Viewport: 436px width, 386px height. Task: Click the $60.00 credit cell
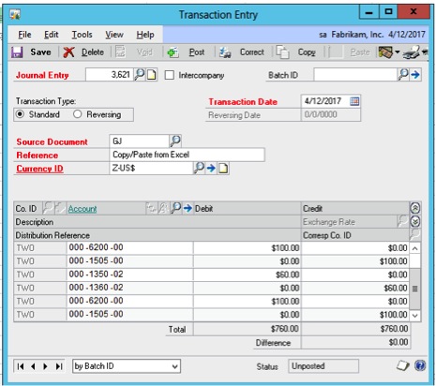click(355, 288)
